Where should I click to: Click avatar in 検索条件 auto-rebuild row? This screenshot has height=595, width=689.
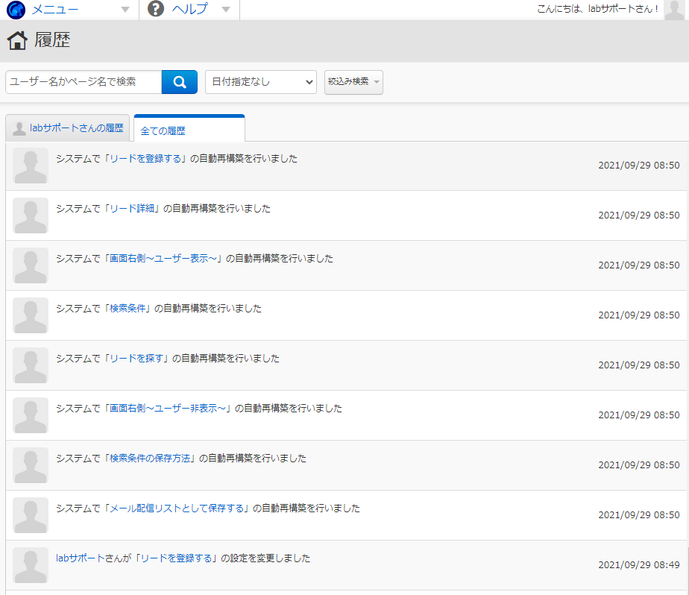[31, 315]
